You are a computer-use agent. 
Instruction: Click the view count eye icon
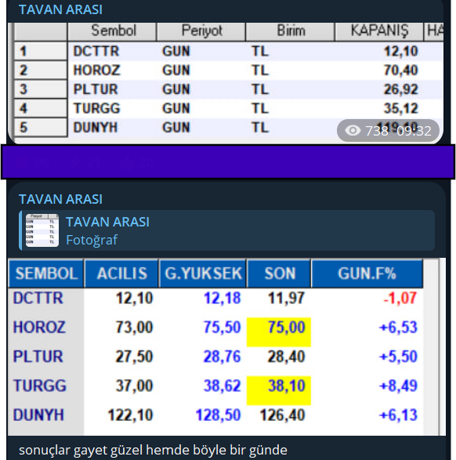353,131
